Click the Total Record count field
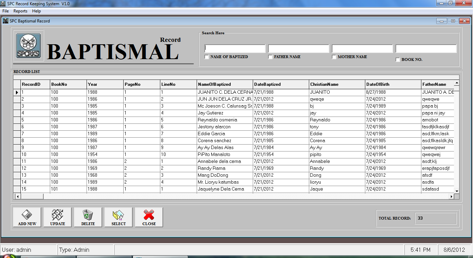 point(436,218)
